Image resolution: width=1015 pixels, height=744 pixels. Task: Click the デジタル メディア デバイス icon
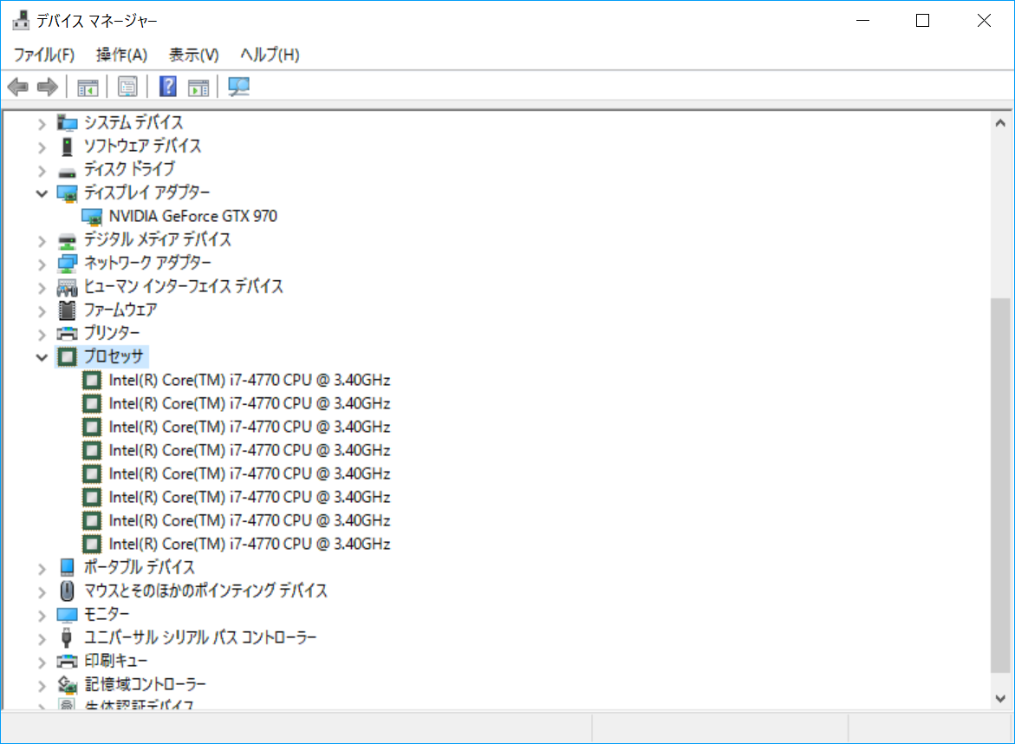(68, 242)
